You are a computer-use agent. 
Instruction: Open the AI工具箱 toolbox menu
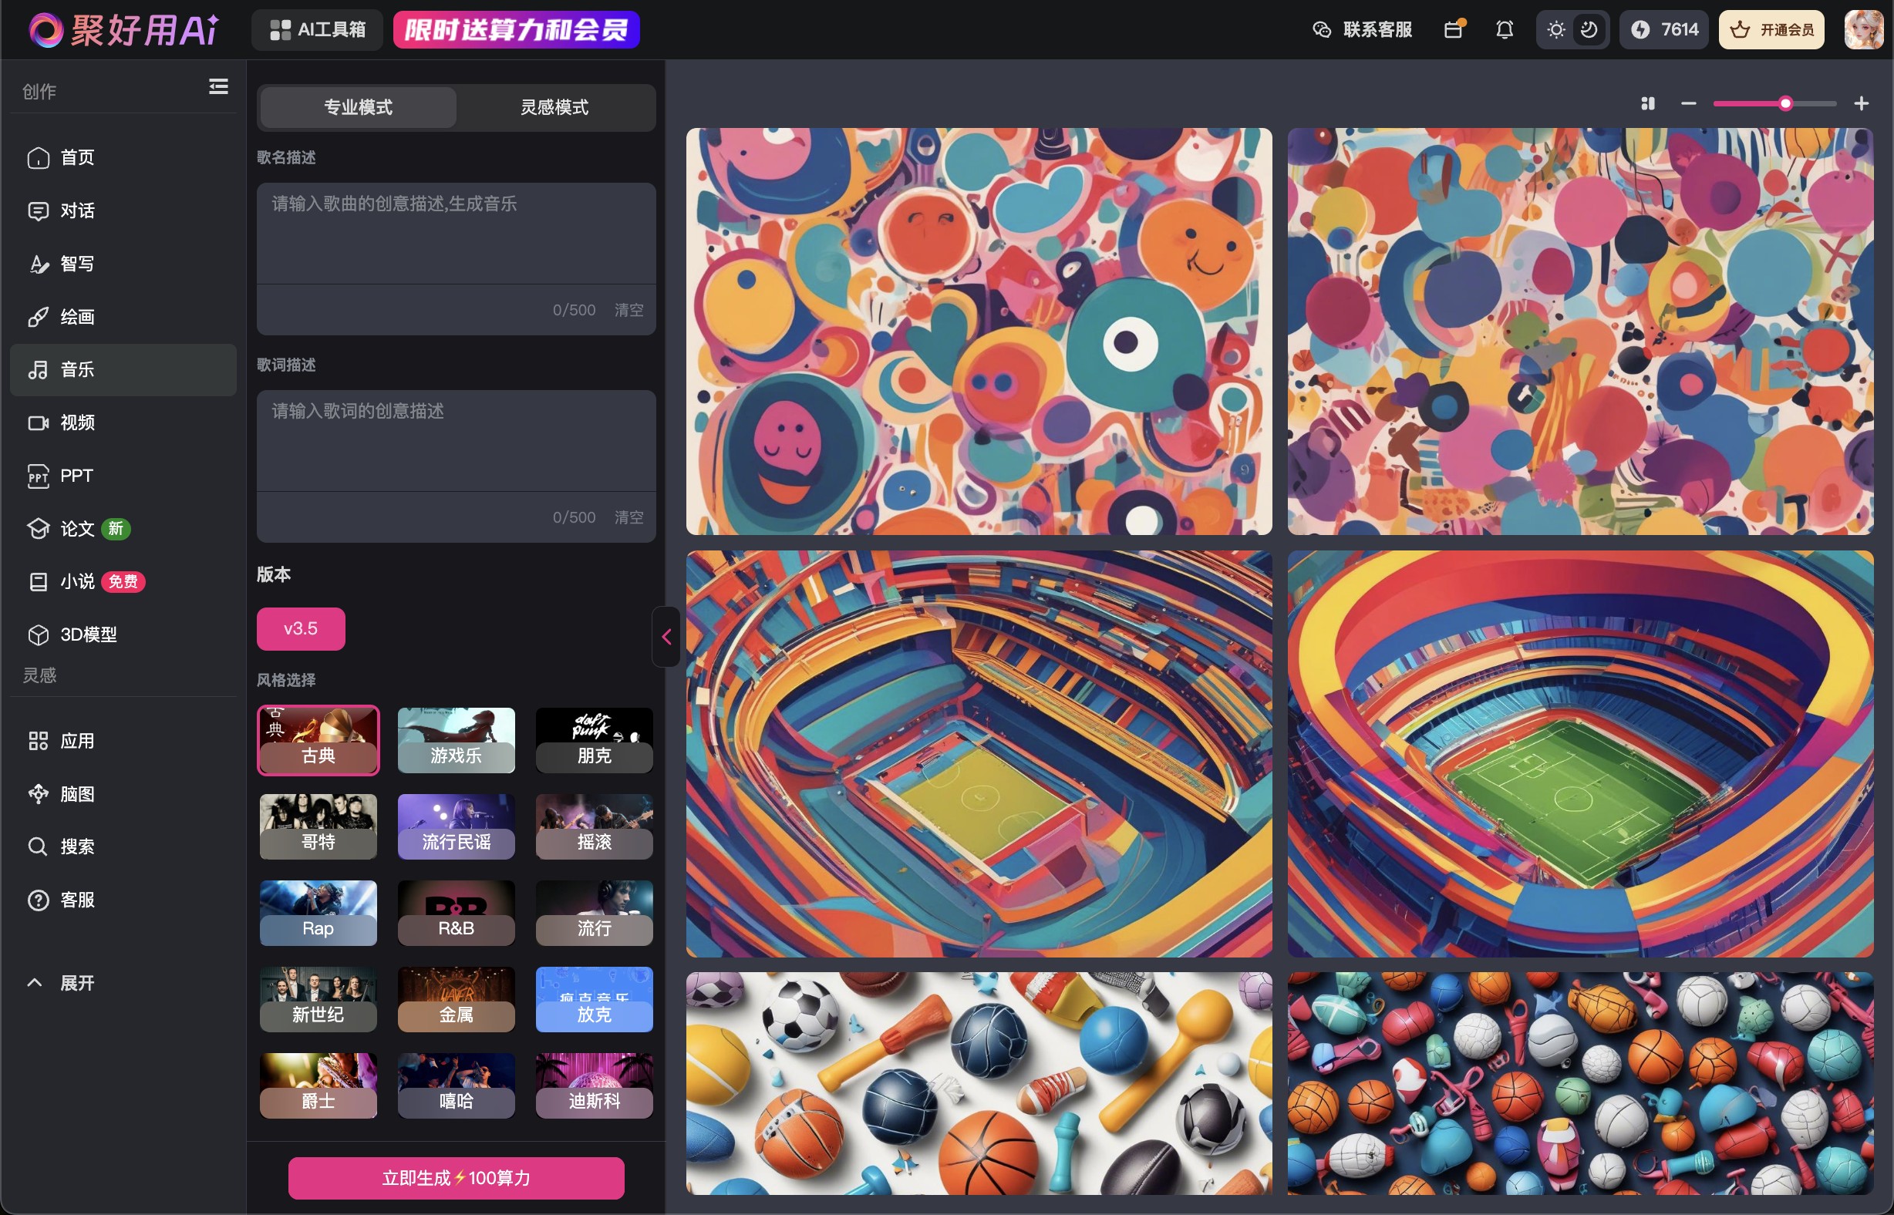point(317,30)
